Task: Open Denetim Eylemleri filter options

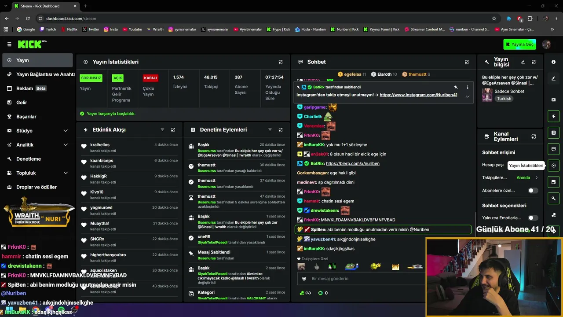Action: pyautogui.click(x=270, y=130)
